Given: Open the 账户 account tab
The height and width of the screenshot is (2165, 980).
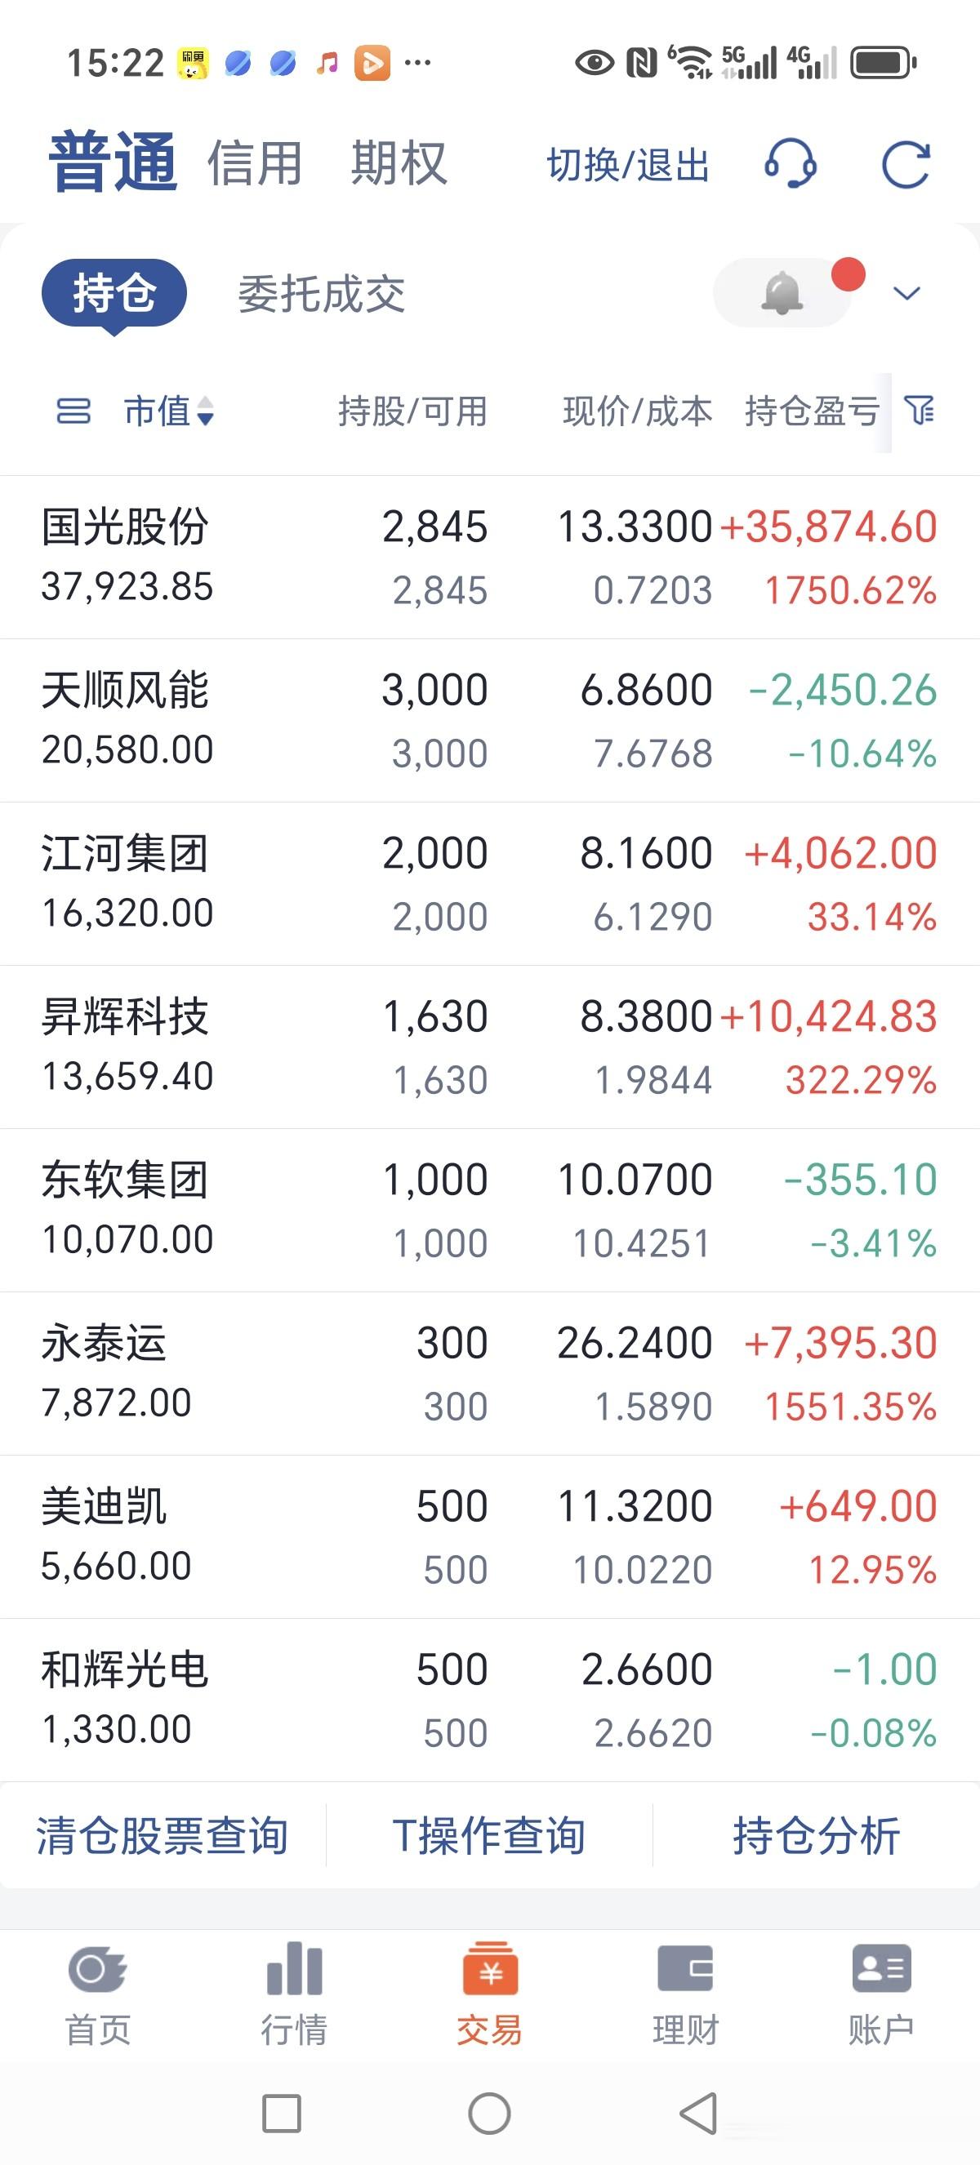Looking at the screenshot, I should click(880, 1994).
